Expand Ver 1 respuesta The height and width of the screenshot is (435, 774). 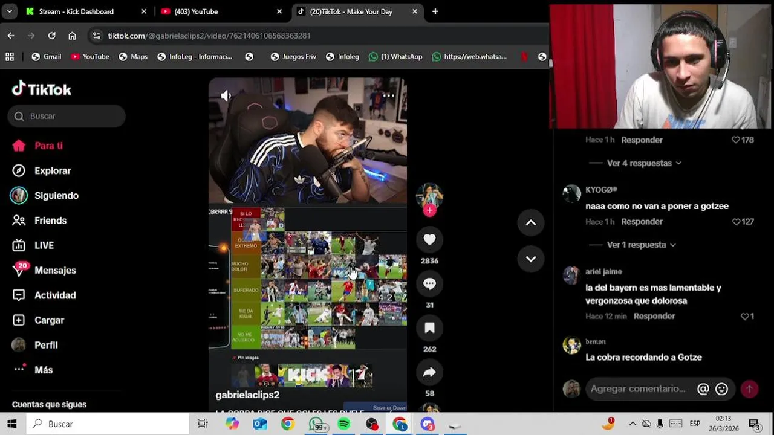(642, 245)
